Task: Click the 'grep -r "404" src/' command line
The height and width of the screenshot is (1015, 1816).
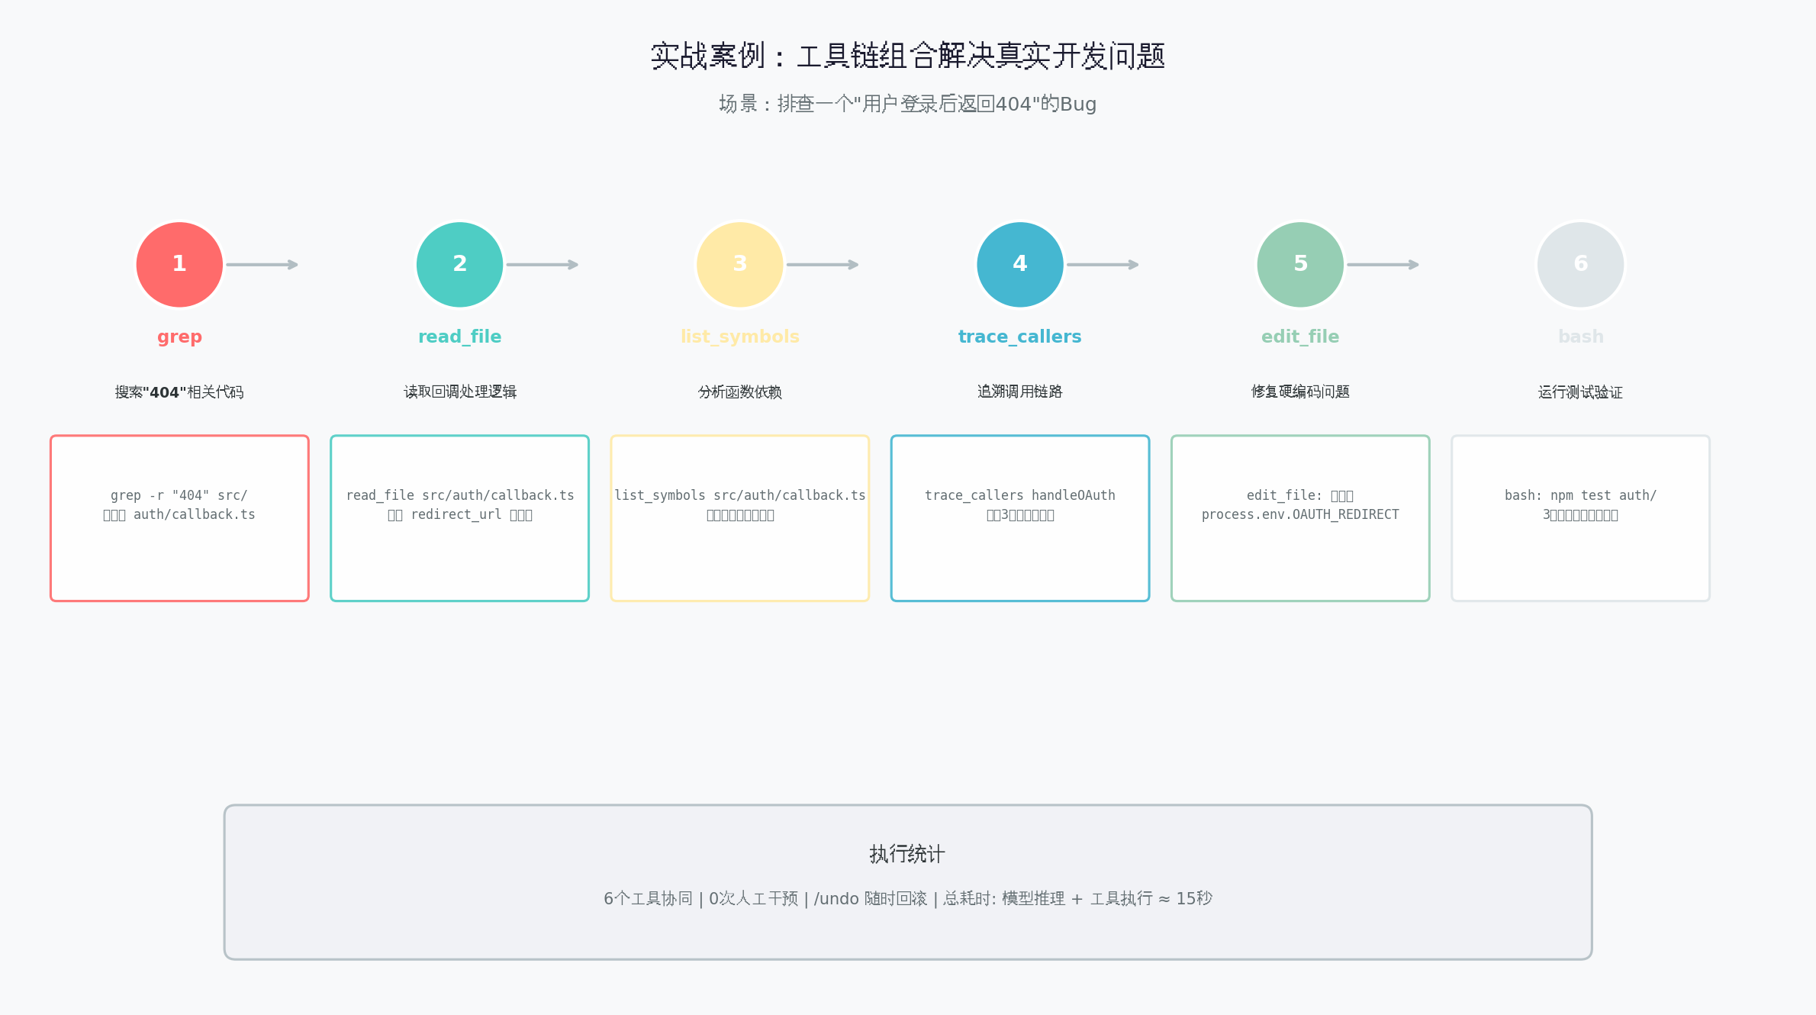Action: pos(179,495)
